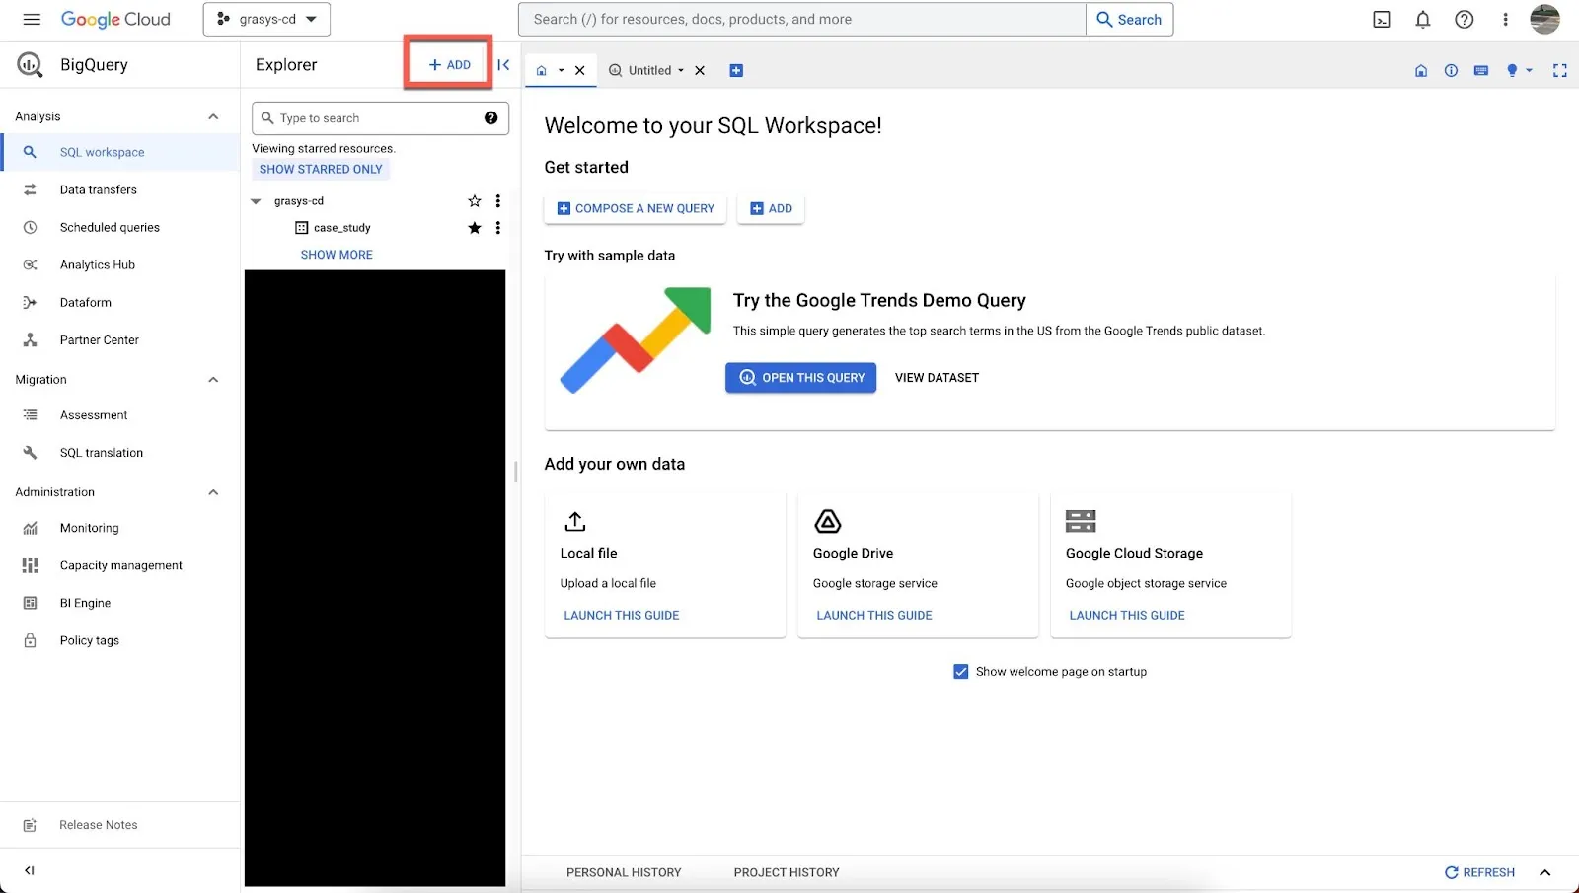Open the more actions menu for case_study
Screen dimensions: 1579x893
[498, 228]
